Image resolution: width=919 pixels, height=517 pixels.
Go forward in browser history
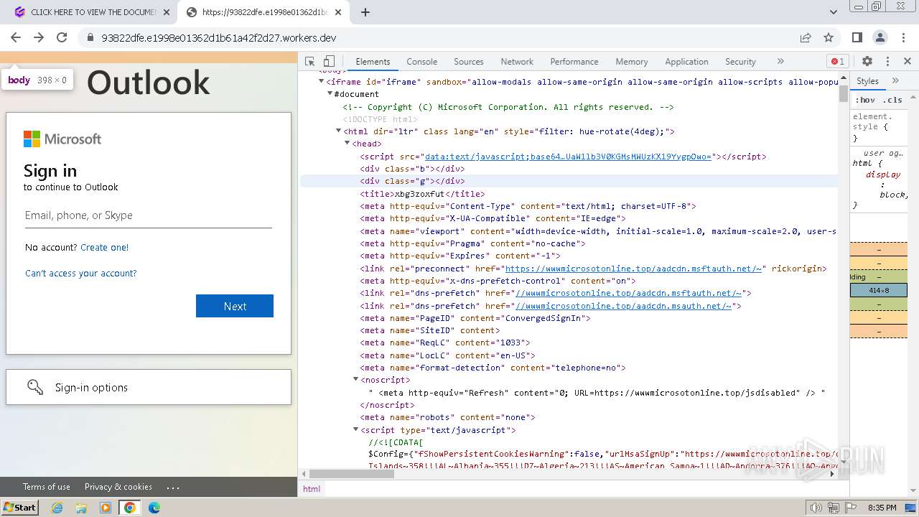39,37
